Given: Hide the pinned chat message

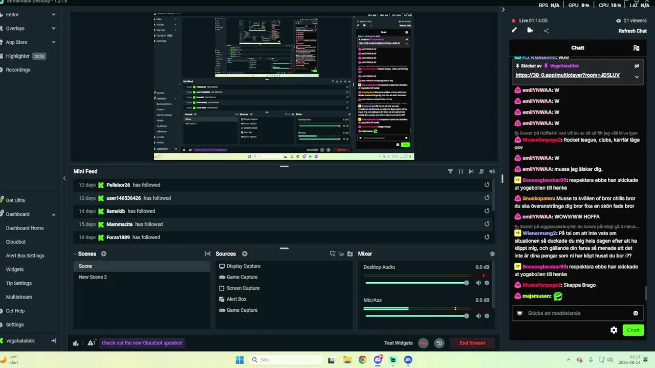Looking at the screenshot, I should [637, 66].
